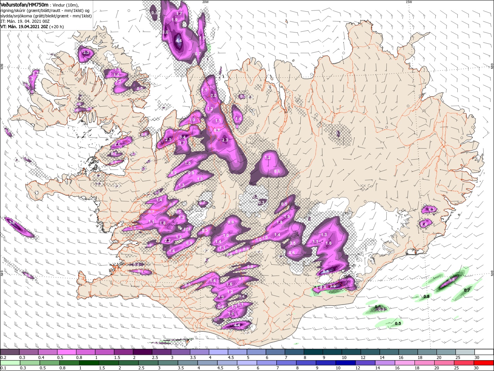Click the 0.8 value in offshore green rain area
The height and width of the screenshot is (371, 494).
(x=426, y=296)
